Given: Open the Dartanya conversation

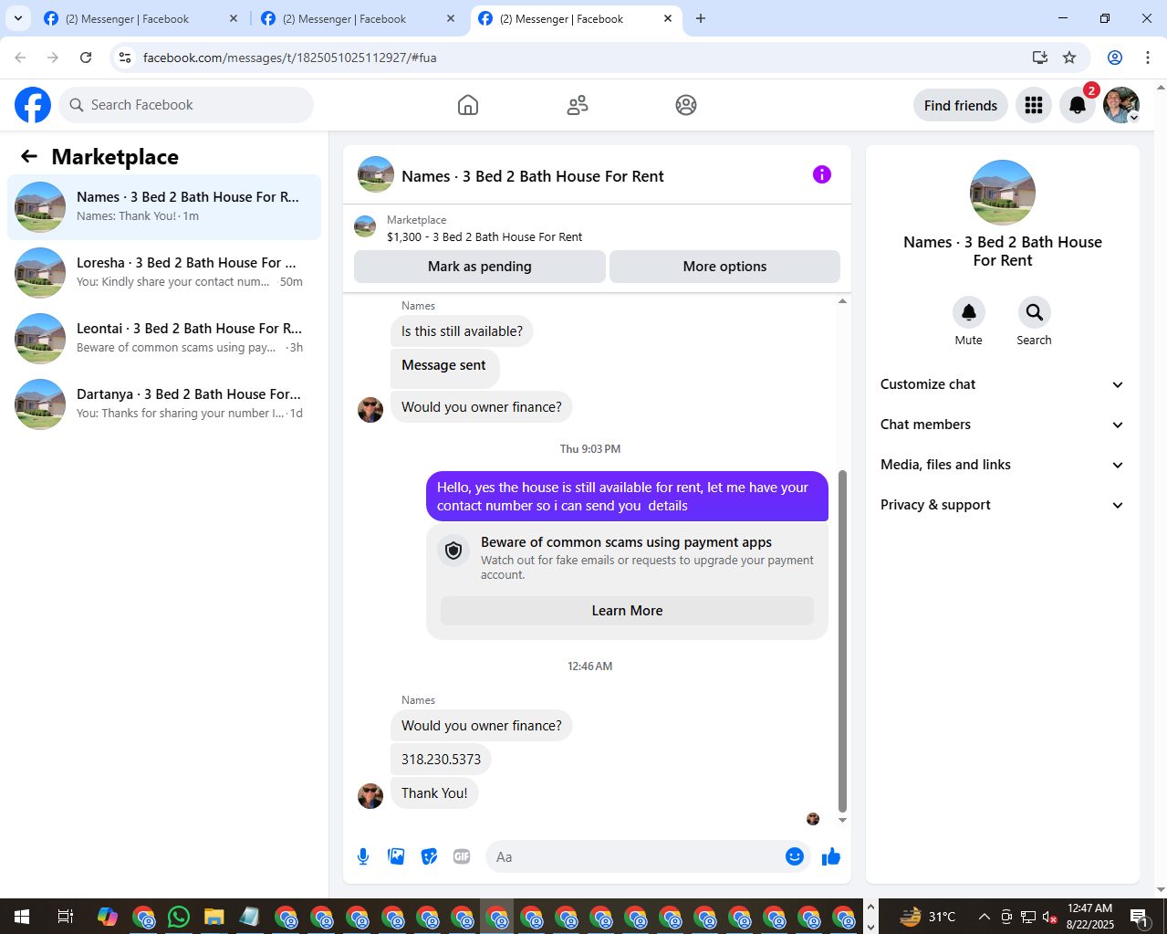Looking at the screenshot, I should pyautogui.click(x=164, y=404).
